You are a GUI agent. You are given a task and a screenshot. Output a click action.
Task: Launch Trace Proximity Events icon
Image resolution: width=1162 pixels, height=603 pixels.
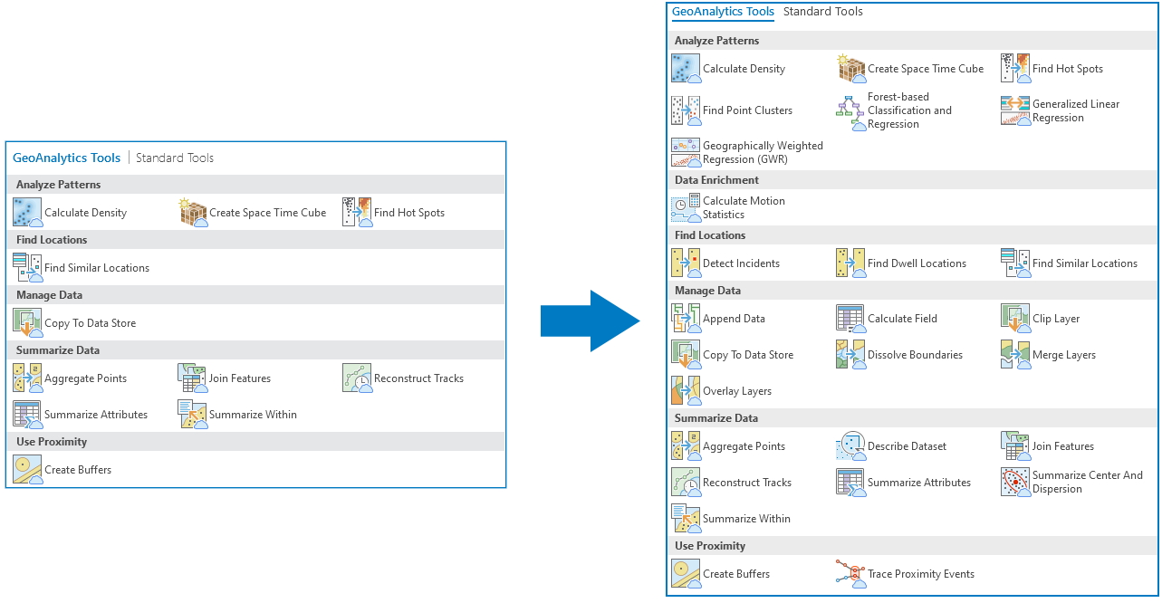click(850, 574)
